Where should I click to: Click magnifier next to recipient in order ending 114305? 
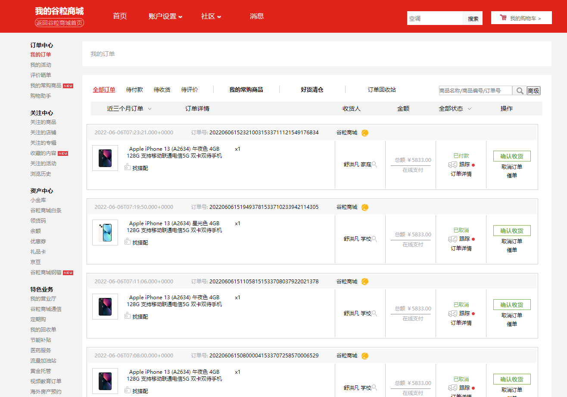coord(374,239)
